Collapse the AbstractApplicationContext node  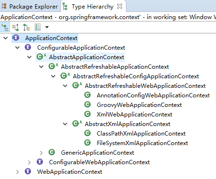(x=30, y=57)
